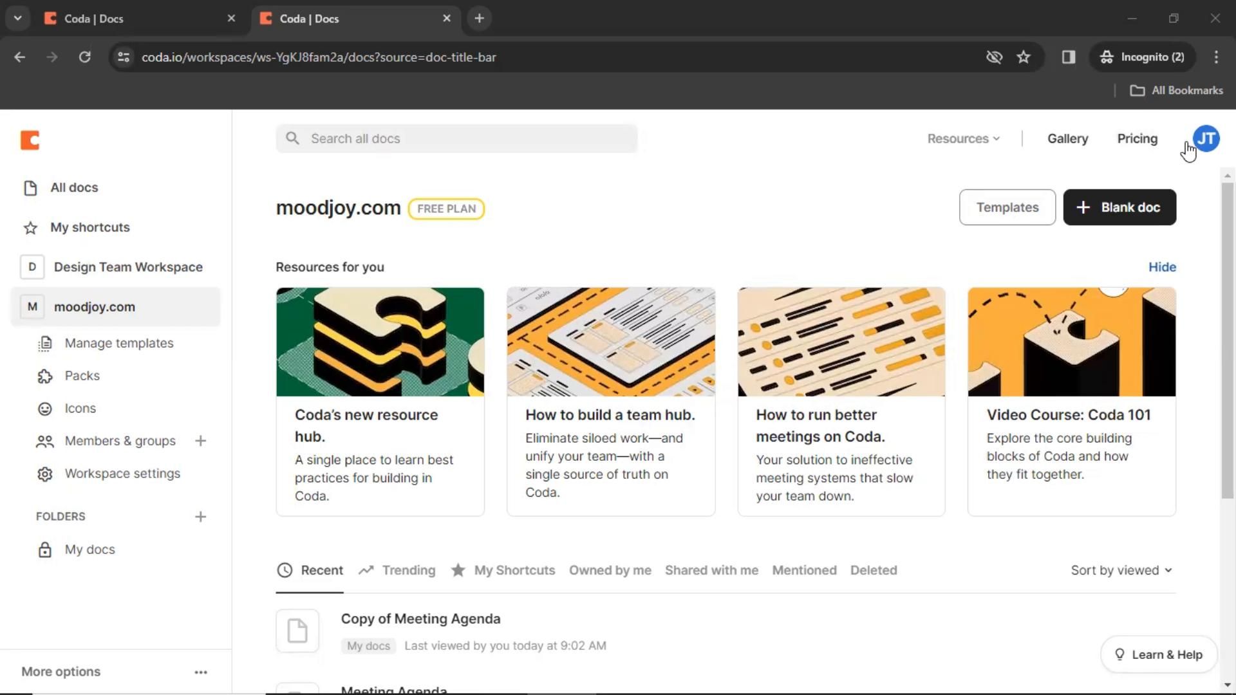Image resolution: width=1236 pixels, height=695 pixels.
Task: Click the Search all docs field
Action: tap(456, 139)
